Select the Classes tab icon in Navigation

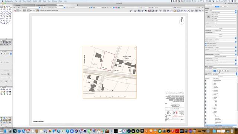(215, 71)
